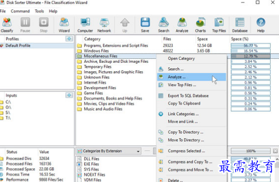
Task: Click the 100% progress bar
Action: [250, 151]
